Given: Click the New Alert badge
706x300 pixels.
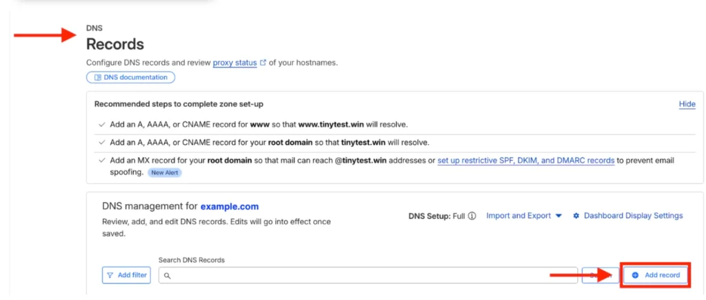Looking at the screenshot, I should click(x=165, y=172).
